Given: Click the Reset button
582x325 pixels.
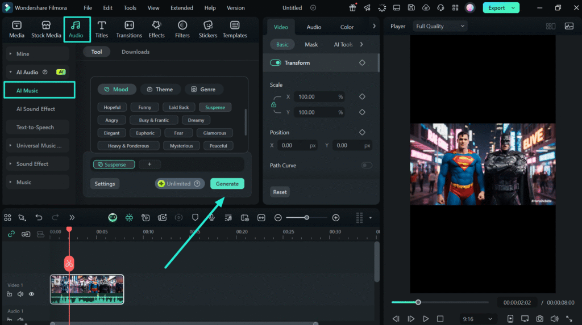Looking at the screenshot, I should click(280, 192).
